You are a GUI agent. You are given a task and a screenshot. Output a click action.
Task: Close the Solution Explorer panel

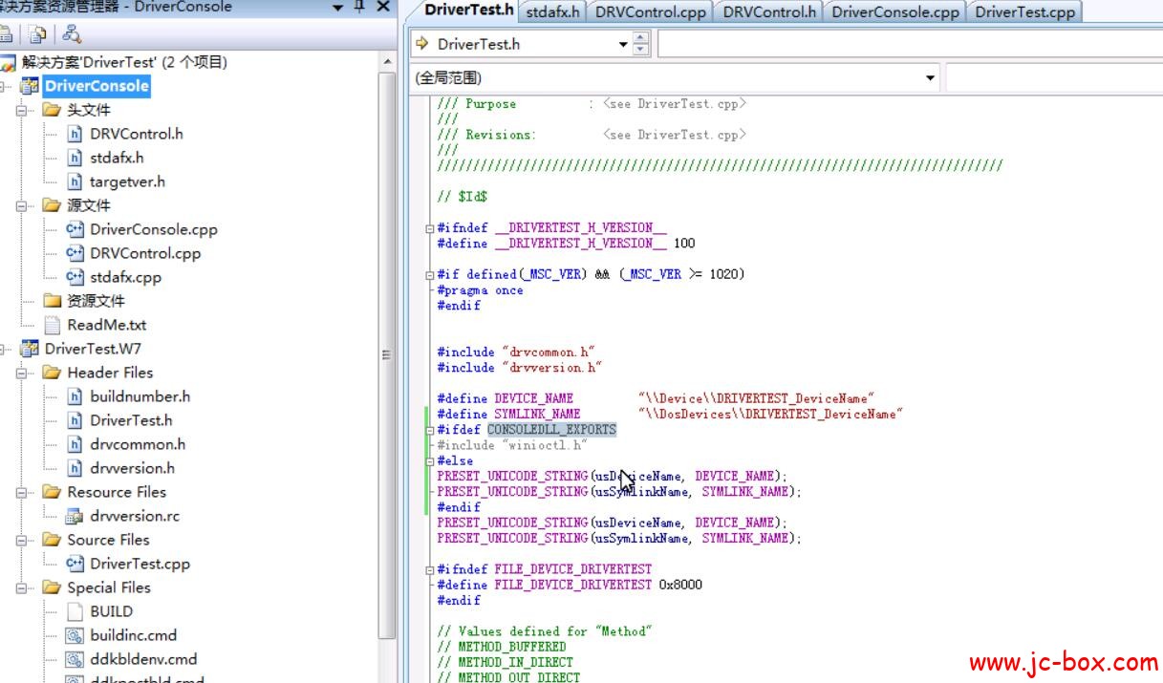pyautogui.click(x=383, y=7)
